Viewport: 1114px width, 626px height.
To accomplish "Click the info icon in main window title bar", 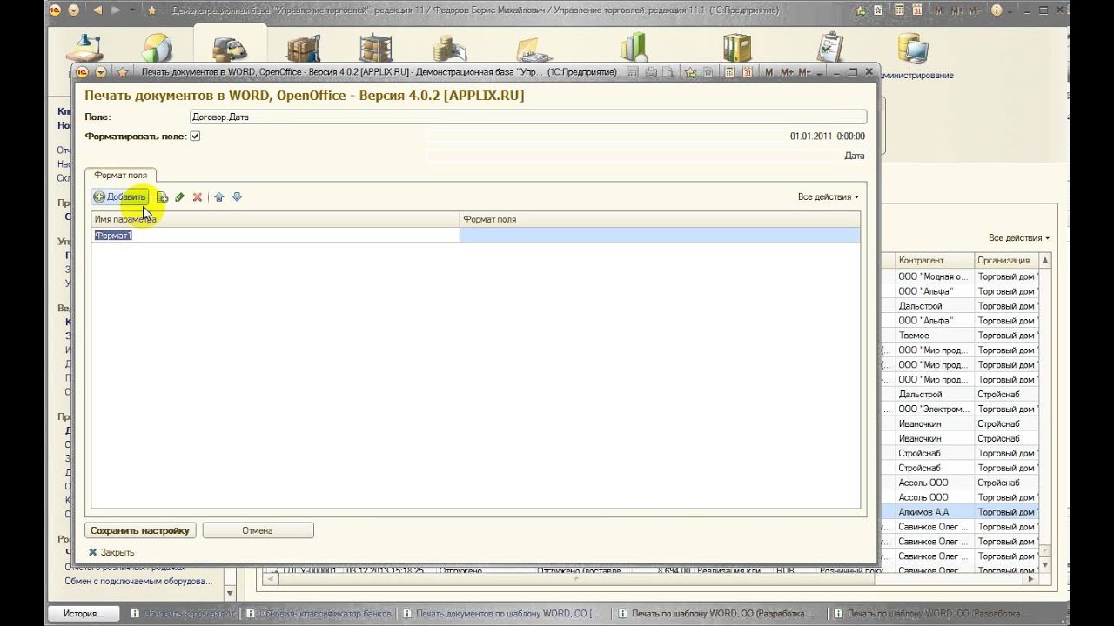I will pos(997,10).
